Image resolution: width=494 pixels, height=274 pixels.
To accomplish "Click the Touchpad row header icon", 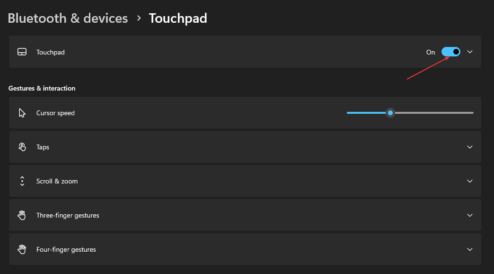I will tap(22, 52).
